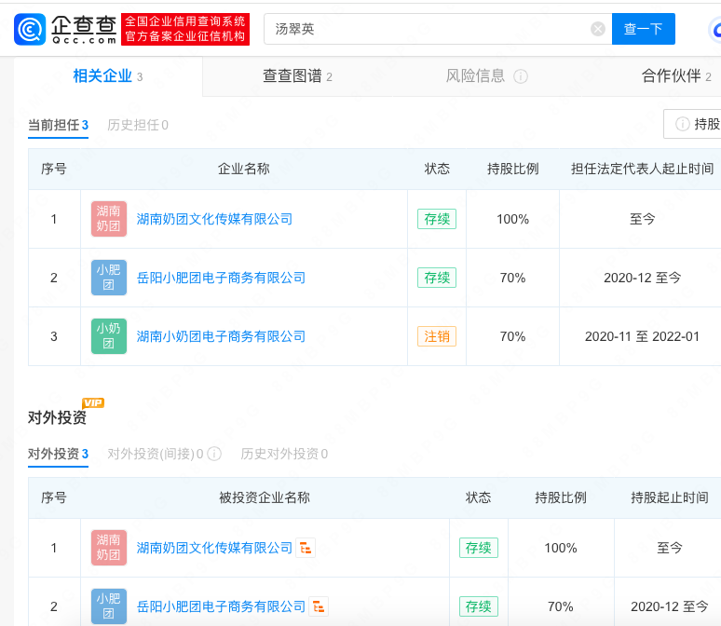Click the info icon on the 持股 button

(x=683, y=124)
